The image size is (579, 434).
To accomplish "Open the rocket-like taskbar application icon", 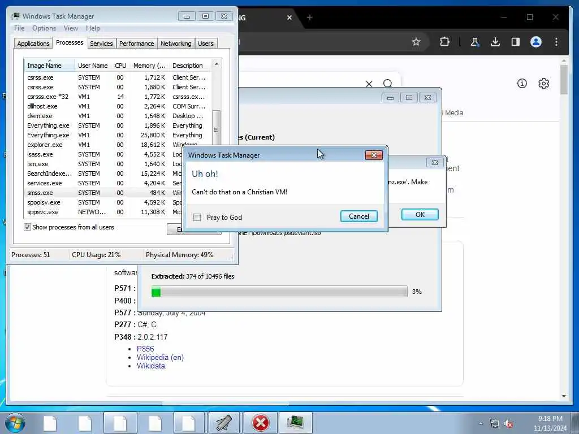I will pos(224,423).
